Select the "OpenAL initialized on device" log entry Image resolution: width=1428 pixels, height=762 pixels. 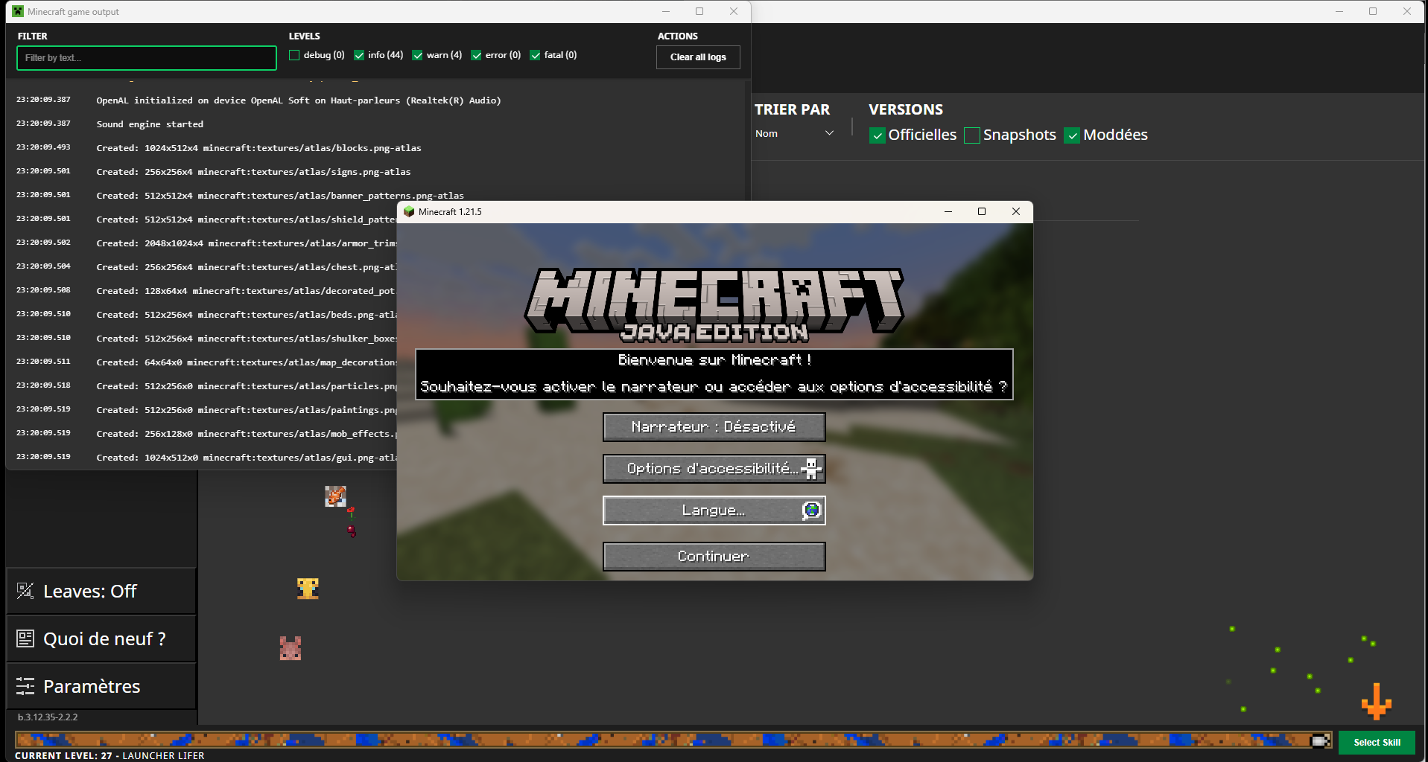click(299, 100)
